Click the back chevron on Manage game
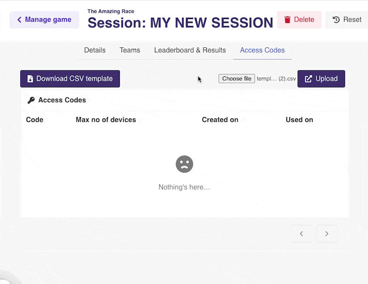The height and width of the screenshot is (284, 368). pyautogui.click(x=19, y=19)
